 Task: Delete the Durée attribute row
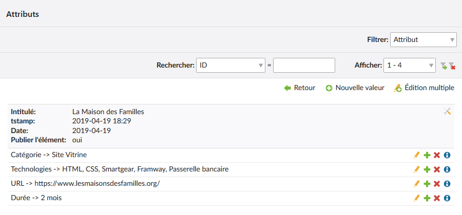click(437, 198)
